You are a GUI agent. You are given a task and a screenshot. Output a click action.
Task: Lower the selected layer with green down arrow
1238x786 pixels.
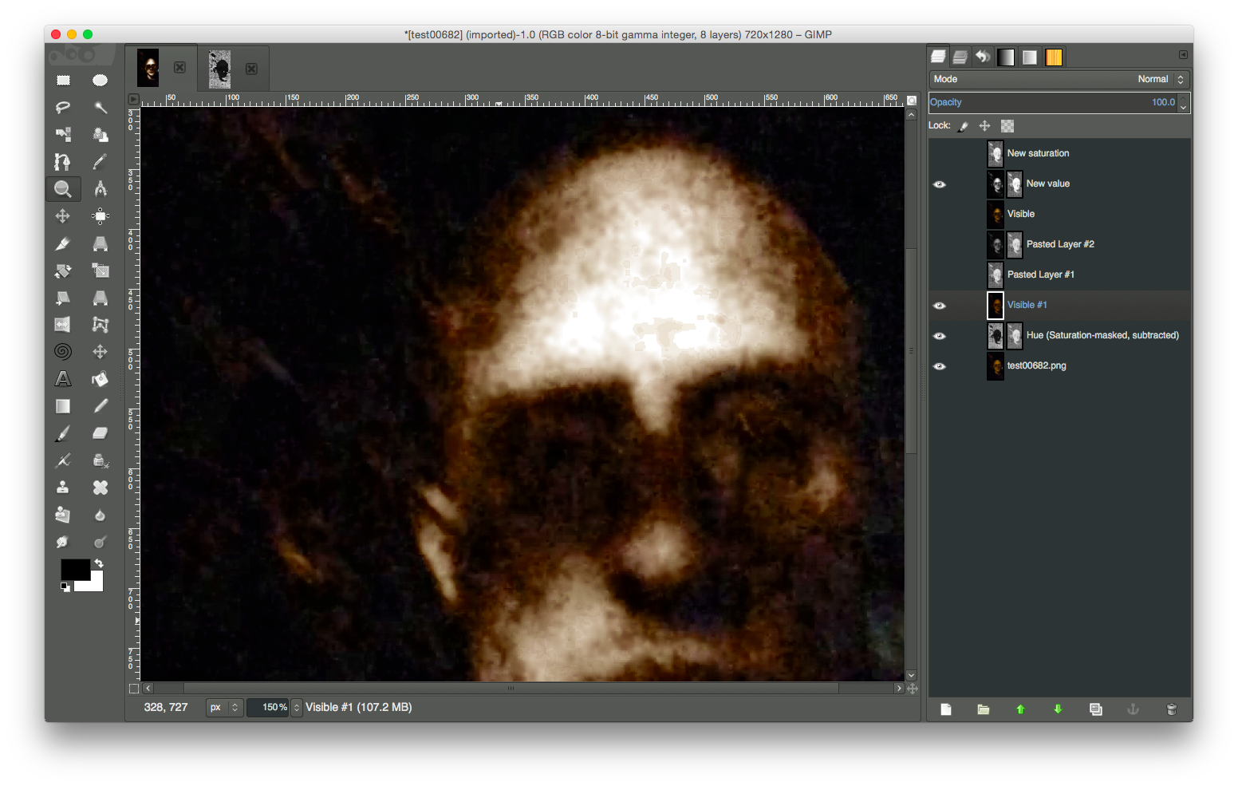point(1059,709)
